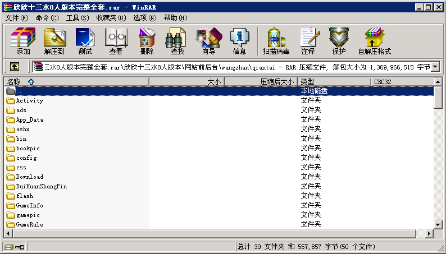Click the Extract To (解压到) icon
Screen dimensions: 446x254
(x=54, y=41)
